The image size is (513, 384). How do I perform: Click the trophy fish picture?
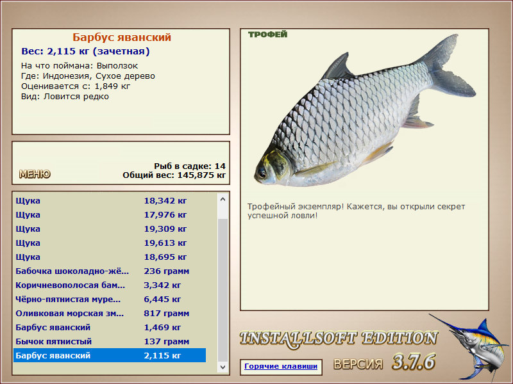365,111
